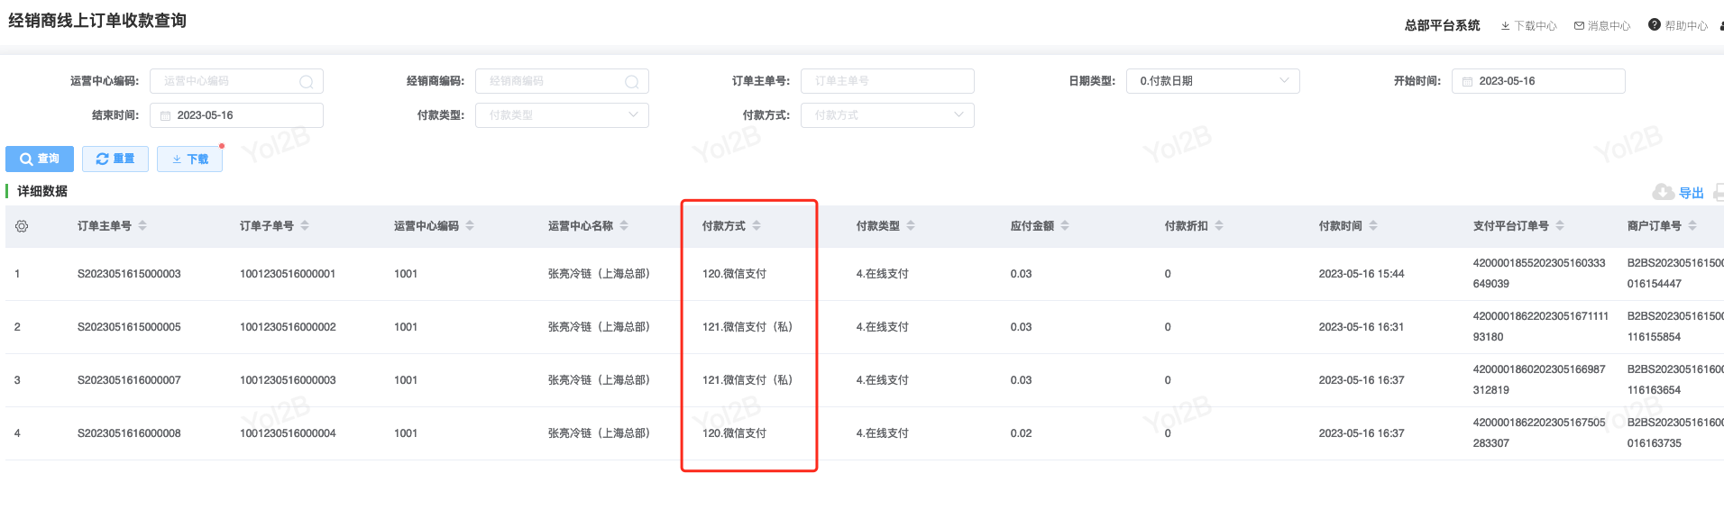Open the 付款方式 filter dropdown

(x=887, y=115)
